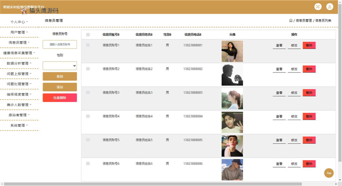Click the home icon in breadcrumb
This screenshot has width=342, height=186.
(291, 21)
